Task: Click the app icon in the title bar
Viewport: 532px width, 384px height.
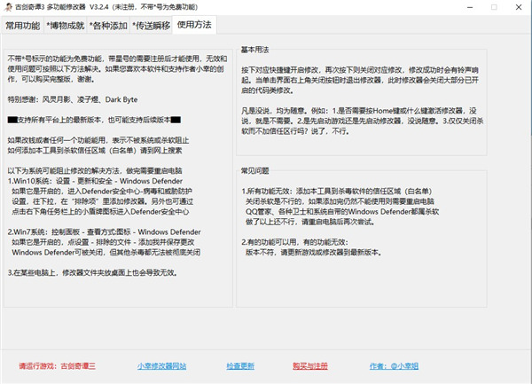Action: pyautogui.click(x=8, y=7)
